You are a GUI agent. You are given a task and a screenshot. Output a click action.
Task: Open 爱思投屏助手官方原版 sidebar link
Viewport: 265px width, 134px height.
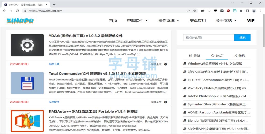218,72
